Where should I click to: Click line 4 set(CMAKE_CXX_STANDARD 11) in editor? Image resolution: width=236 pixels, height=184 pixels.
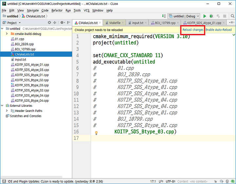128,55
